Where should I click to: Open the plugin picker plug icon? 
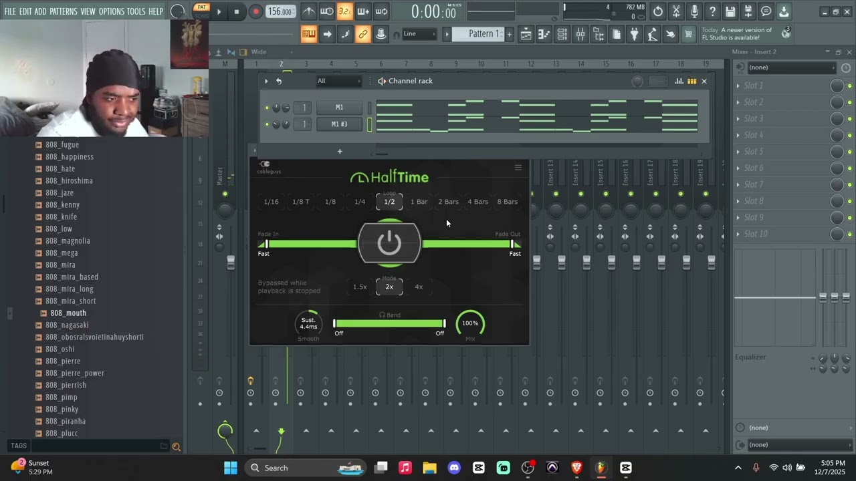click(x=635, y=34)
